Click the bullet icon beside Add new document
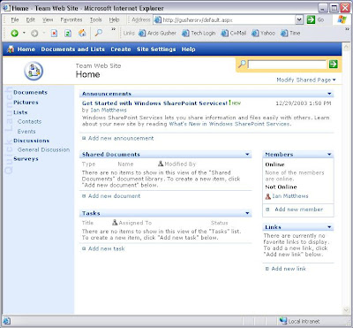 coord(84,196)
